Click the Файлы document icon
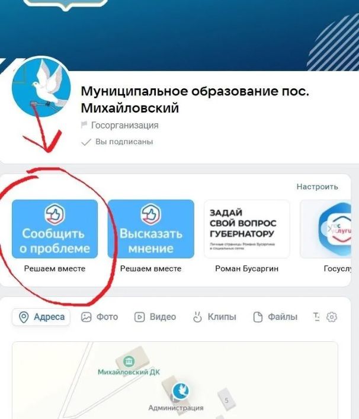The image size is (359, 419). [x=258, y=317]
